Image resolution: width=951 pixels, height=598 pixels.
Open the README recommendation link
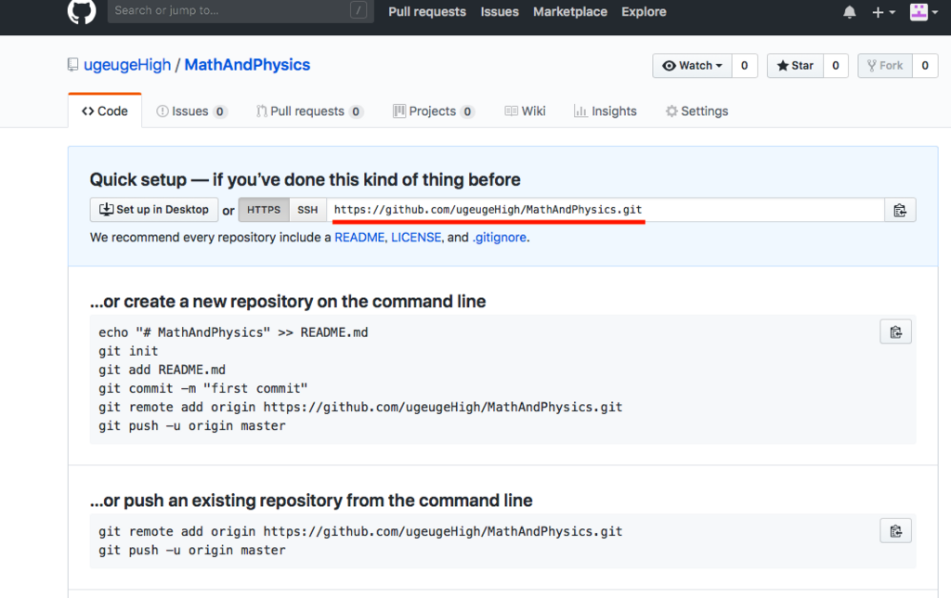point(359,237)
